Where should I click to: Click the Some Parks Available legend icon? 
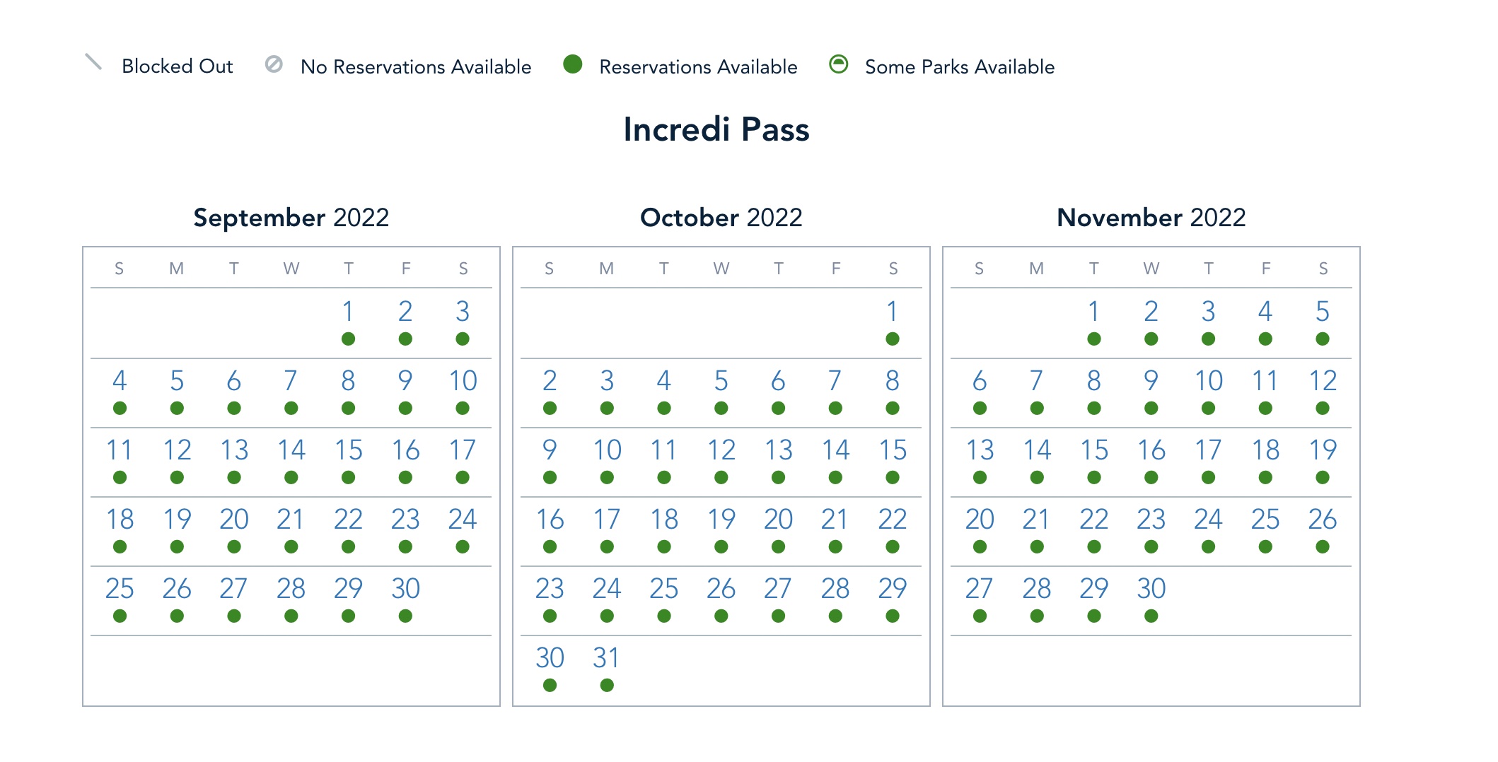[x=838, y=64]
